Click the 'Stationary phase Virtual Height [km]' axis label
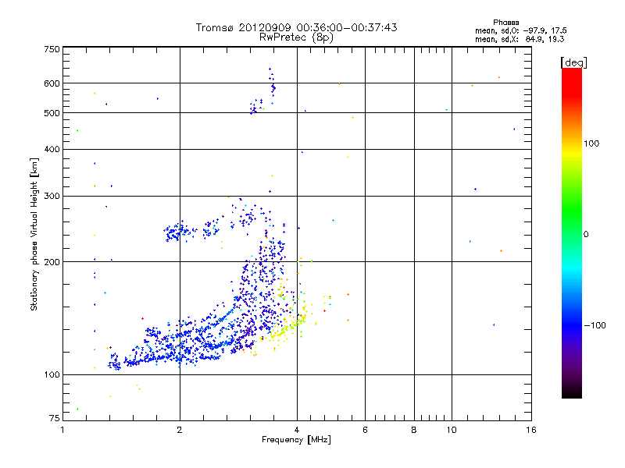625x468 pixels. click(34, 235)
